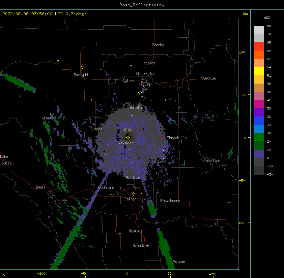Click the km unit label at bottom left
The height and width of the screenshot is (278, 284).
pos(5,274)
